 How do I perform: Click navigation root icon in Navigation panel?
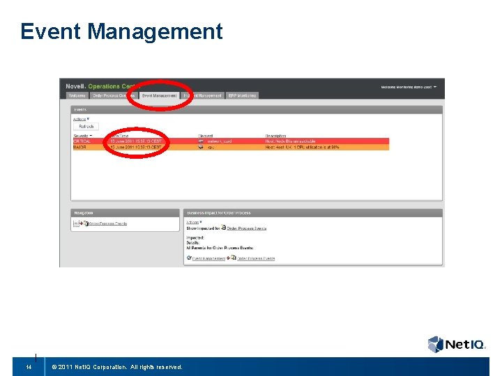point(76,224)
